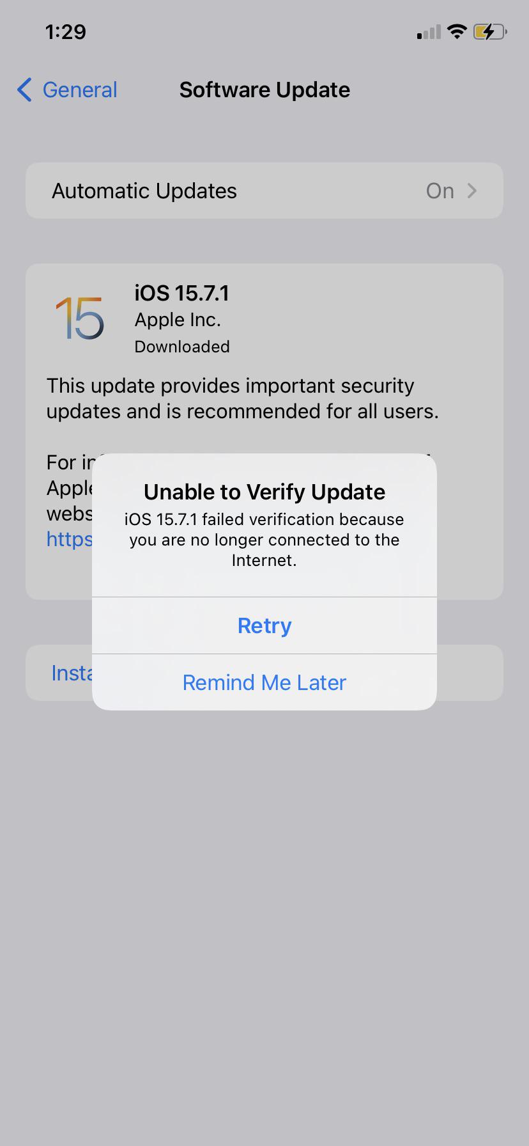Go back to General settings
Screen dimensions: 529x1146
pyautogui.click(x=68, y=90)
